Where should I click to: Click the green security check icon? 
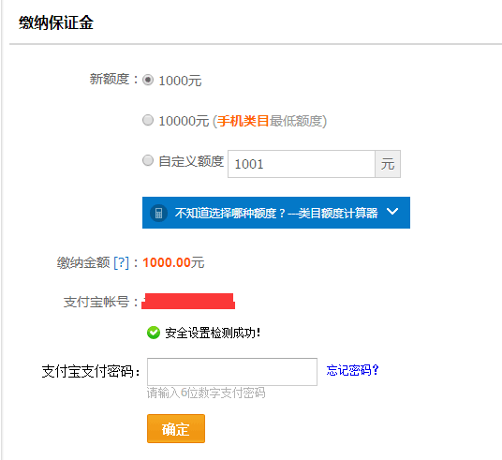point(154,333)
